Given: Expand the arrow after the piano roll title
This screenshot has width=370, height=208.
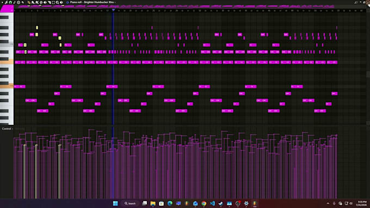Looking at the screenshot, I should click(x=115, y=2).
